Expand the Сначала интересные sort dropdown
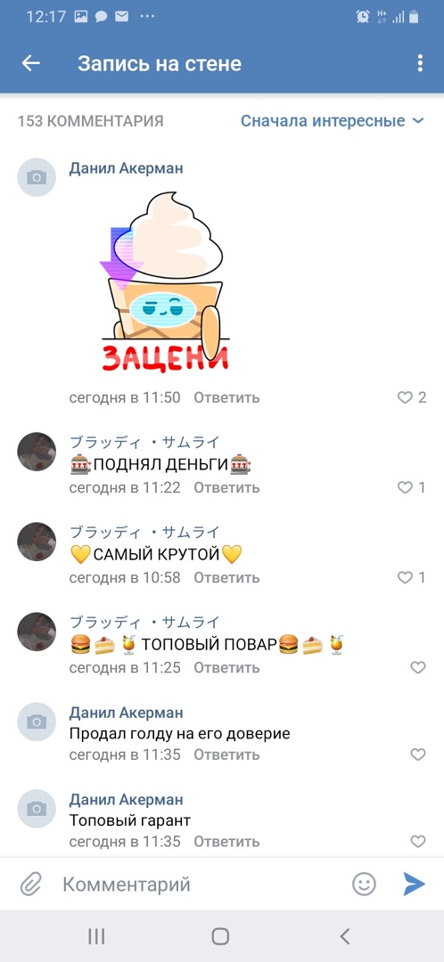 tap(333, 121)
